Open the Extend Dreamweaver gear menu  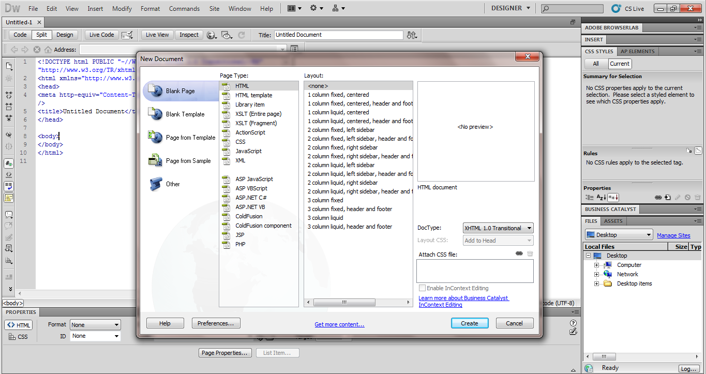[x=316, y=8]
